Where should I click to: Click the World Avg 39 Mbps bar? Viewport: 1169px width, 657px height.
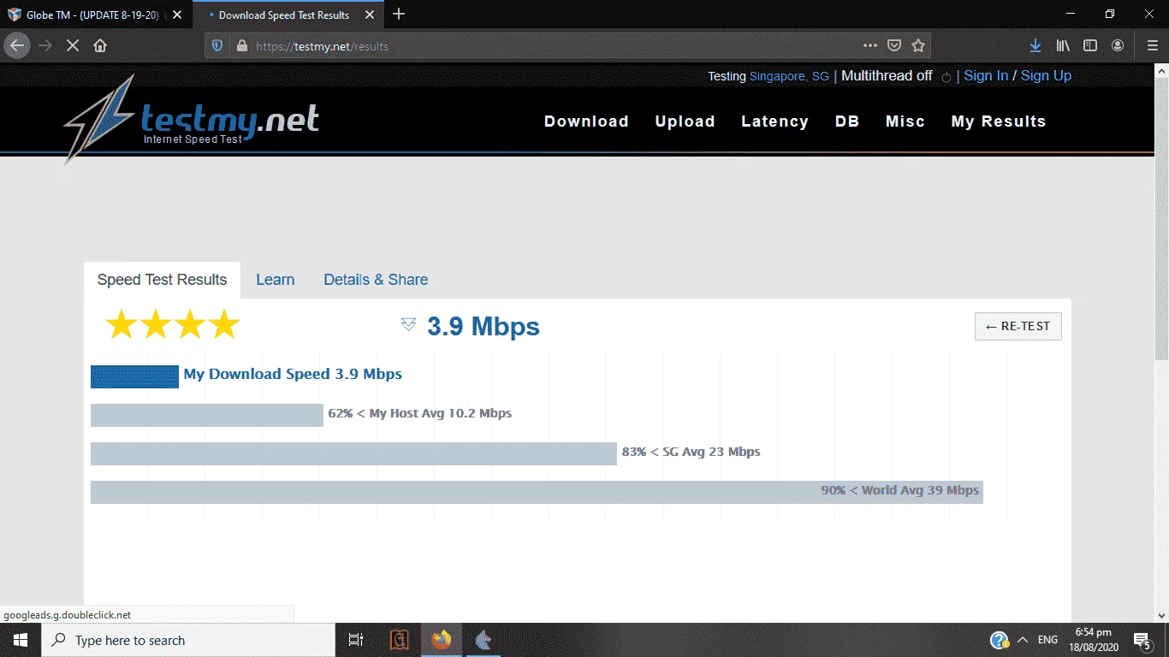(x=537, y=492)
